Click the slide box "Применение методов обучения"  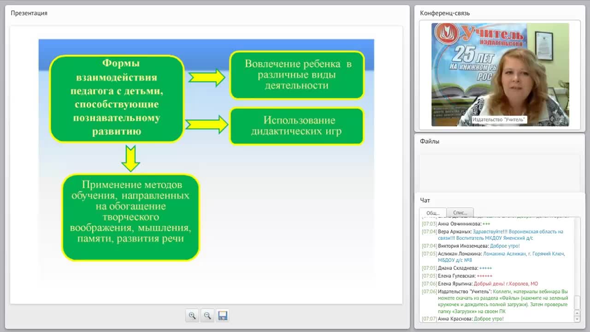(x=130, y=217)
